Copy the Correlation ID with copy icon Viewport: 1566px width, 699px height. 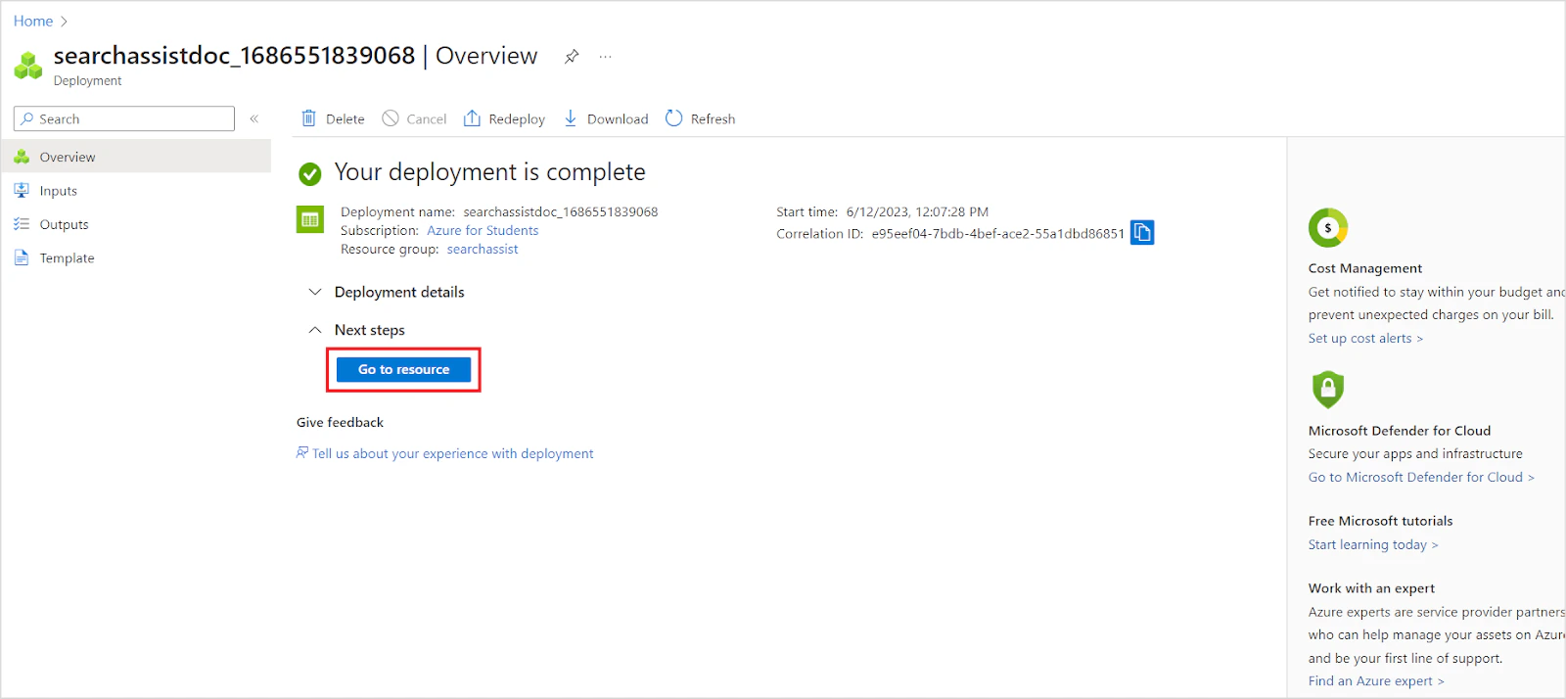(1142, 233)
